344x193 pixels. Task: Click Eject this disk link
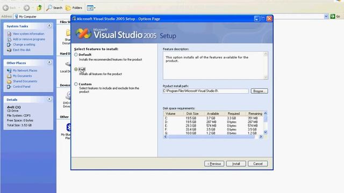tap(21, 50)
